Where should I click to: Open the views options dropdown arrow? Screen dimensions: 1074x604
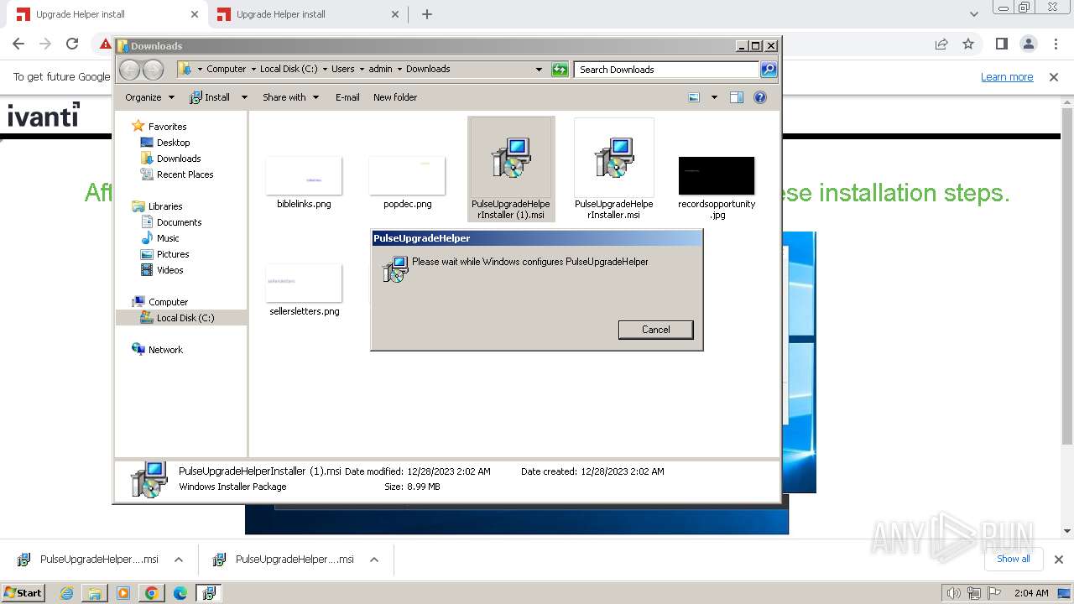(x=714, y=97)
